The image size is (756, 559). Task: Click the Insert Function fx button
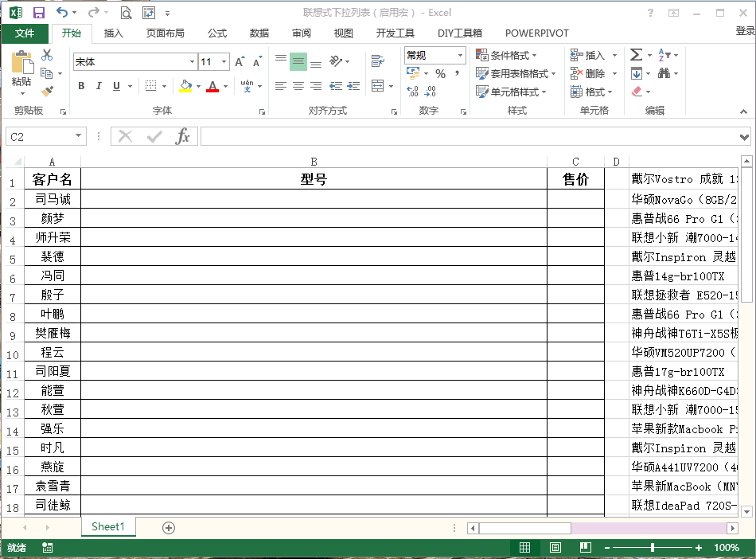pyautogui.click(x=183, y=136)
